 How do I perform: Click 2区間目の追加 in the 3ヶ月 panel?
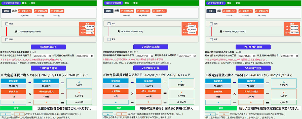[x=151, y=47]
